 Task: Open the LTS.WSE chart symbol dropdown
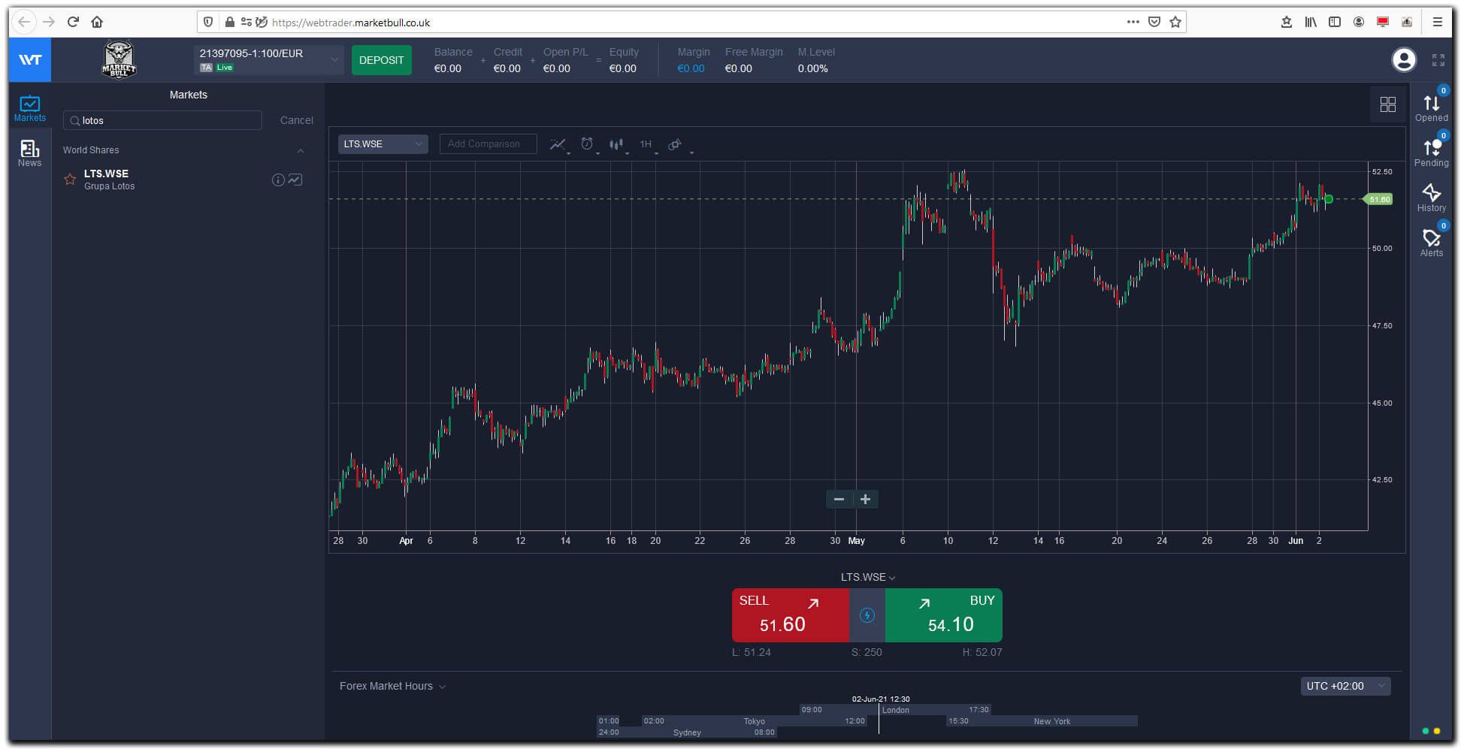pyautogui.click(x=383, y=144)
